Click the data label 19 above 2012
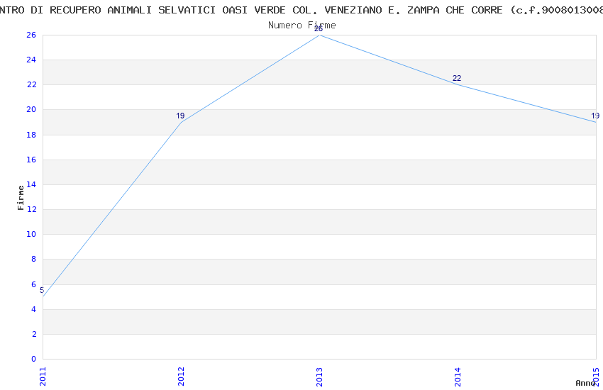Screen dimensions: 603x390 point(180,116)
